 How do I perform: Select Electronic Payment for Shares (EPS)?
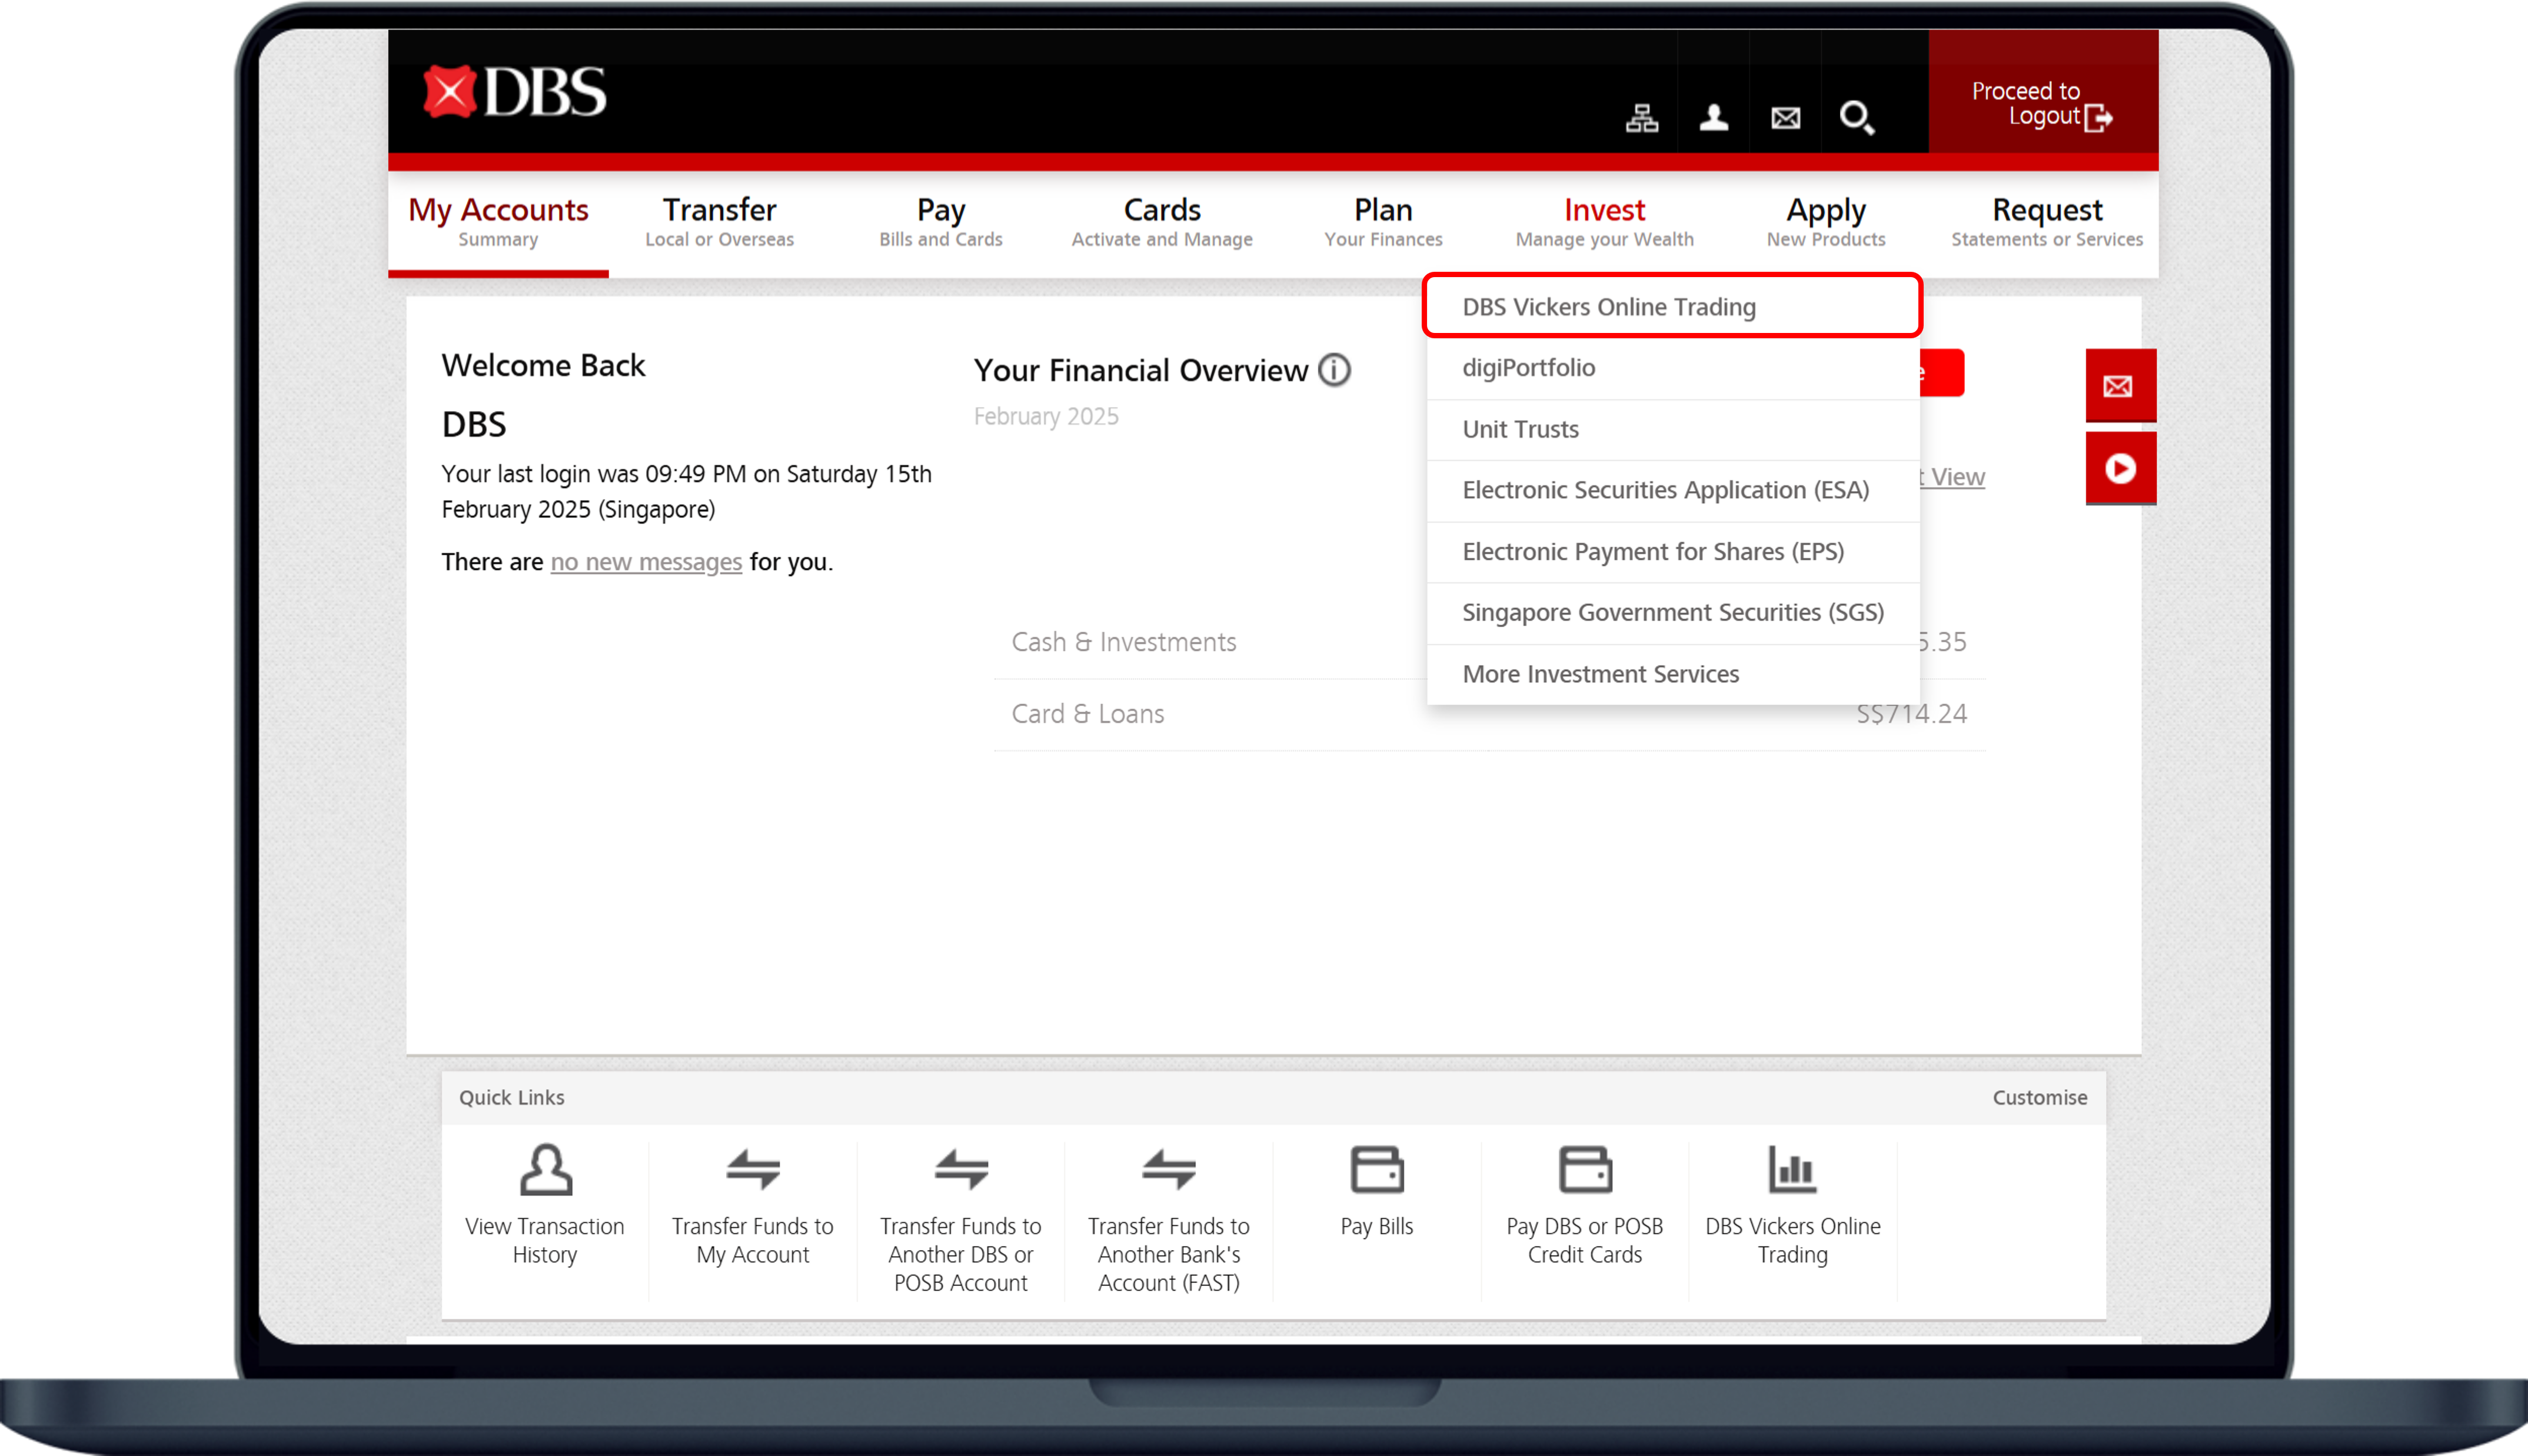click(x=1672, y=551)
